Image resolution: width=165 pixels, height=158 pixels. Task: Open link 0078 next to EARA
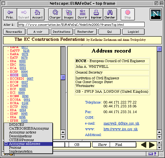coord(25,54)
